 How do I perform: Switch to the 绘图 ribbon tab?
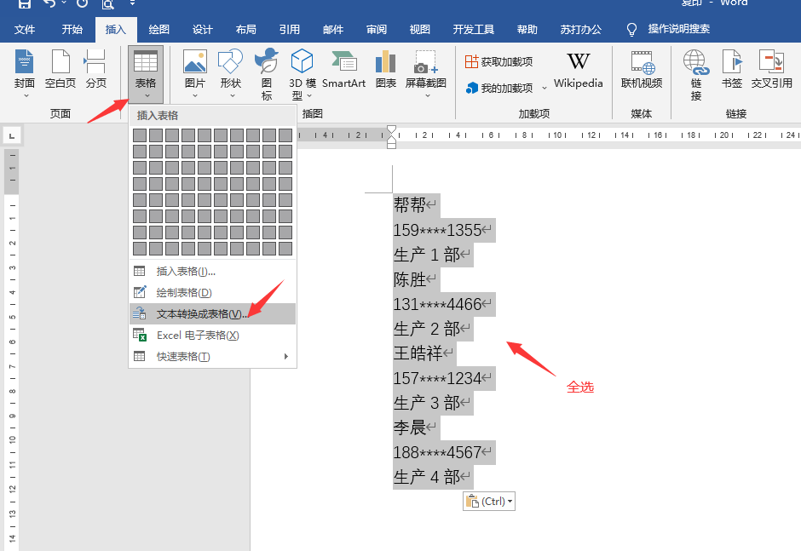[158, 30]
